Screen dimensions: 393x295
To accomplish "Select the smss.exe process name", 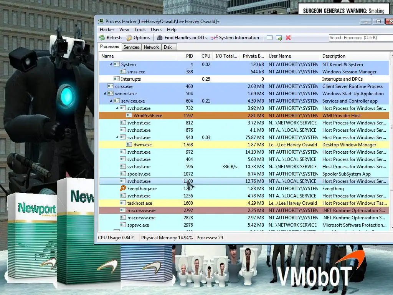I will (136, 72).
